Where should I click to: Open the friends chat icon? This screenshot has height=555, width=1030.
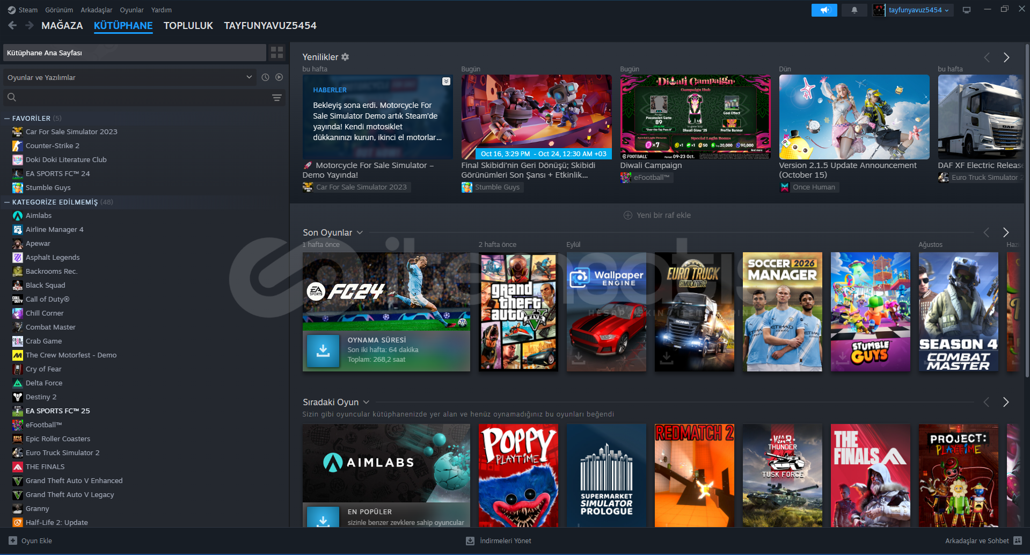click(x=1018, y=541)
